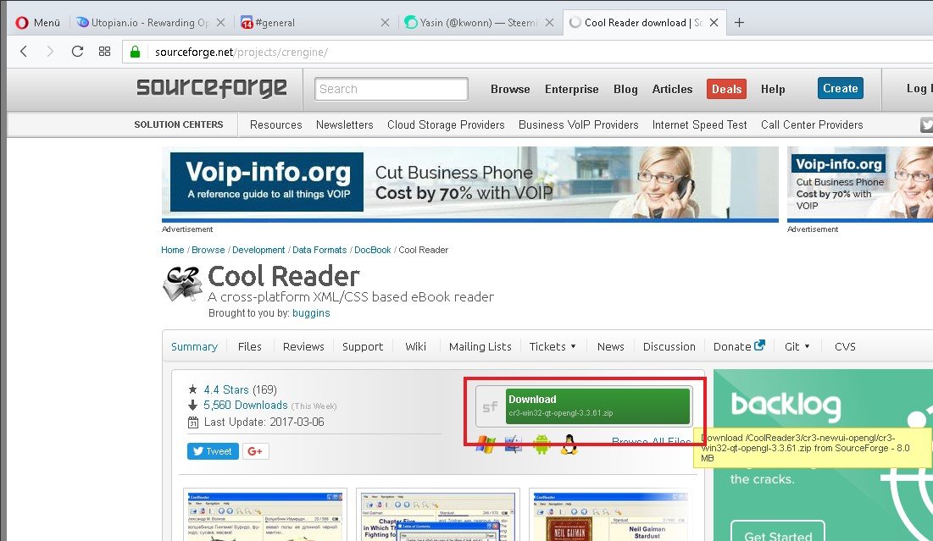This screenshot has height=541, width=933.
Task: Click the DocBook breadcrumb link
Action: click(x=373, y=250)
